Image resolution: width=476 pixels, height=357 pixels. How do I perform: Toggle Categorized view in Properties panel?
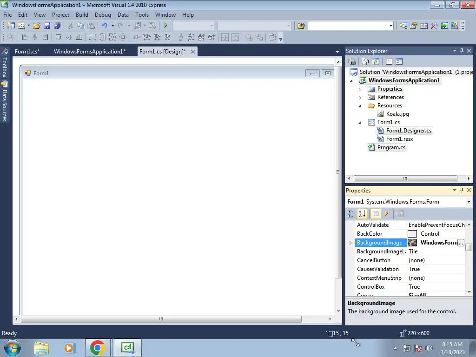coord(351,214)
